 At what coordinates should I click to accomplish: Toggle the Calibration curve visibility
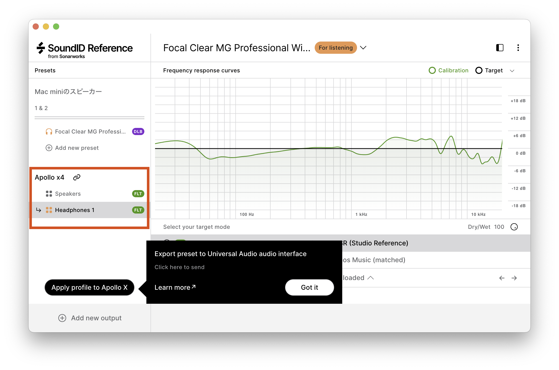[x=449, y=70]
